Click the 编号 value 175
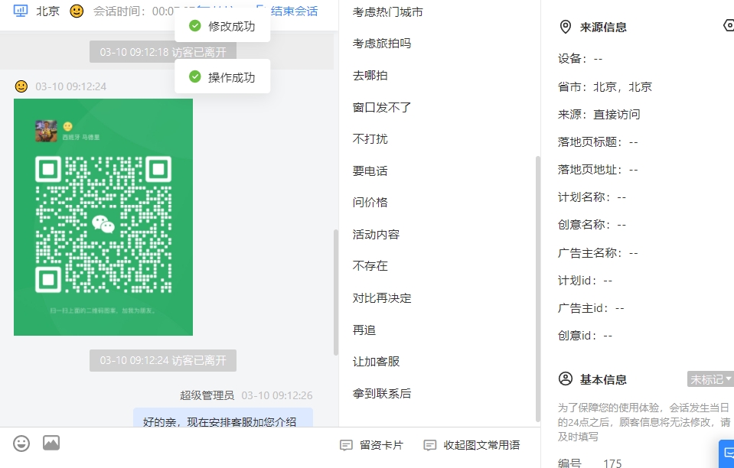The image size is (734, 468). point(612,463)
